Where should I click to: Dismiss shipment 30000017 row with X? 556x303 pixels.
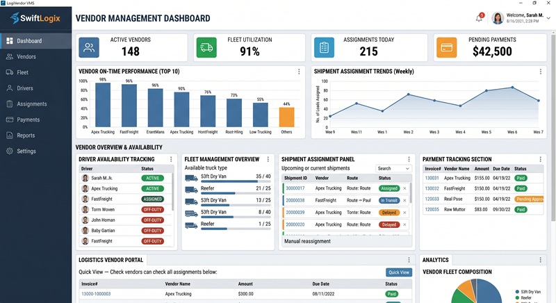click(x=404, y=188)
